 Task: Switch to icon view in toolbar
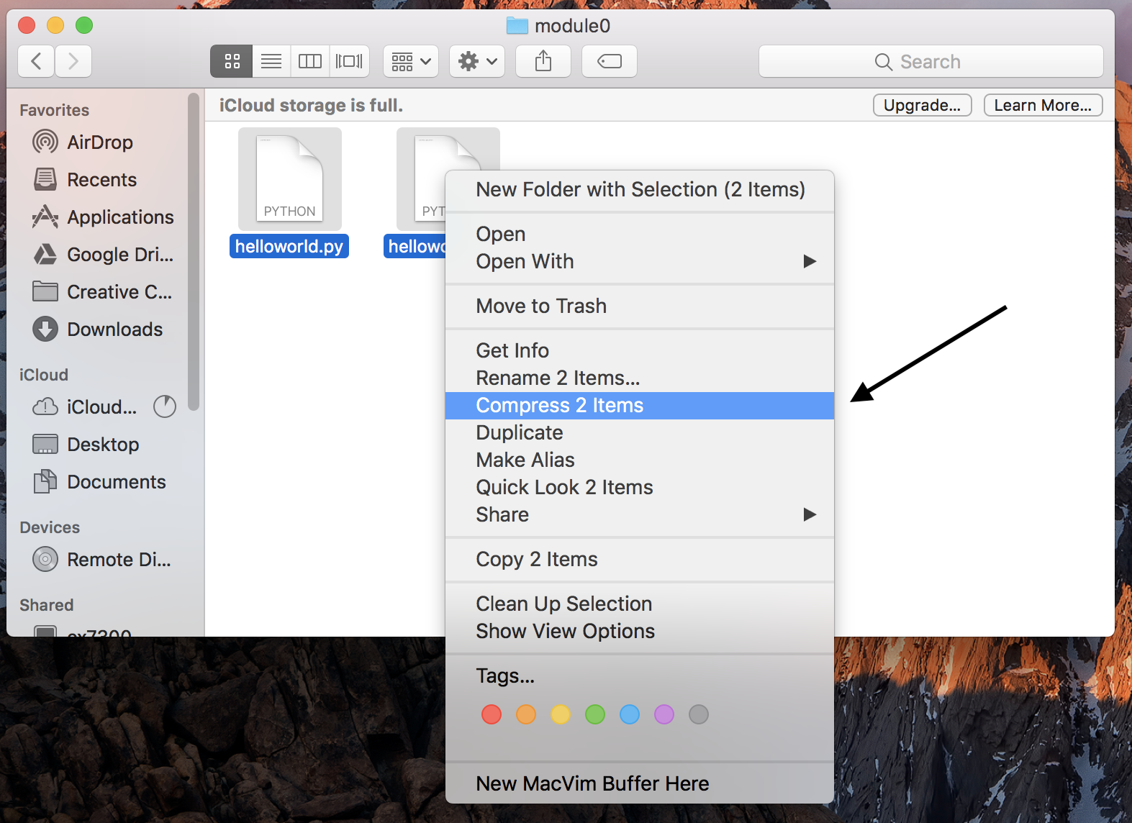point(232,61)
